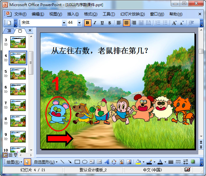
Task: Select slide 3 thumbnail
Action: click(x=18, y=42)
